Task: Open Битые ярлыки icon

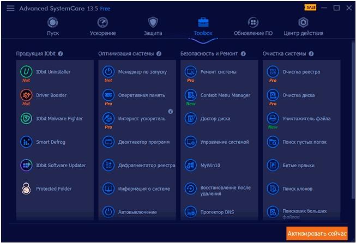Action: coord(273,165)
